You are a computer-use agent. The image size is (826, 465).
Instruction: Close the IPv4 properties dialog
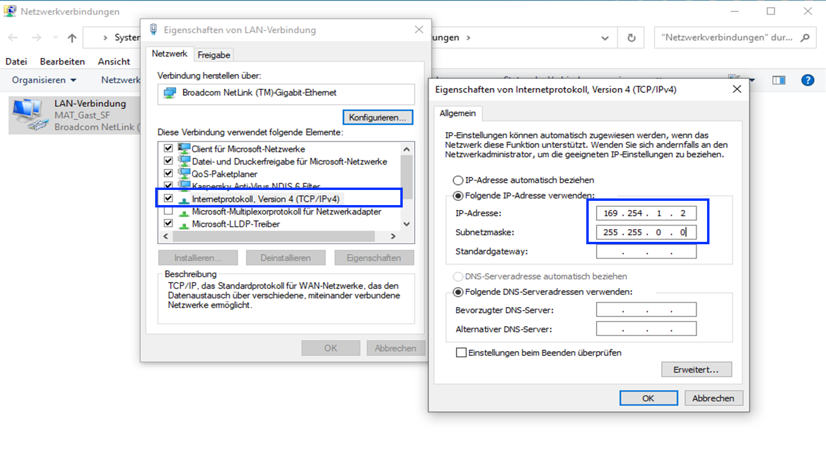[x=737, y=89]
